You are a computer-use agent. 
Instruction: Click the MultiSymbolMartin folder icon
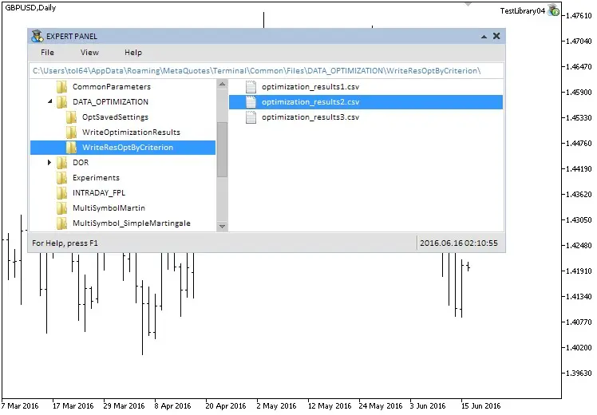61,208
